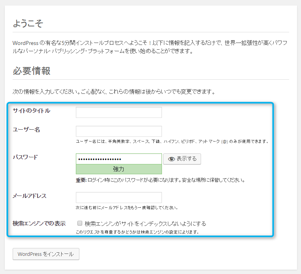Click the メールアドレス label
301x274 pixels.
pos(30,196)
